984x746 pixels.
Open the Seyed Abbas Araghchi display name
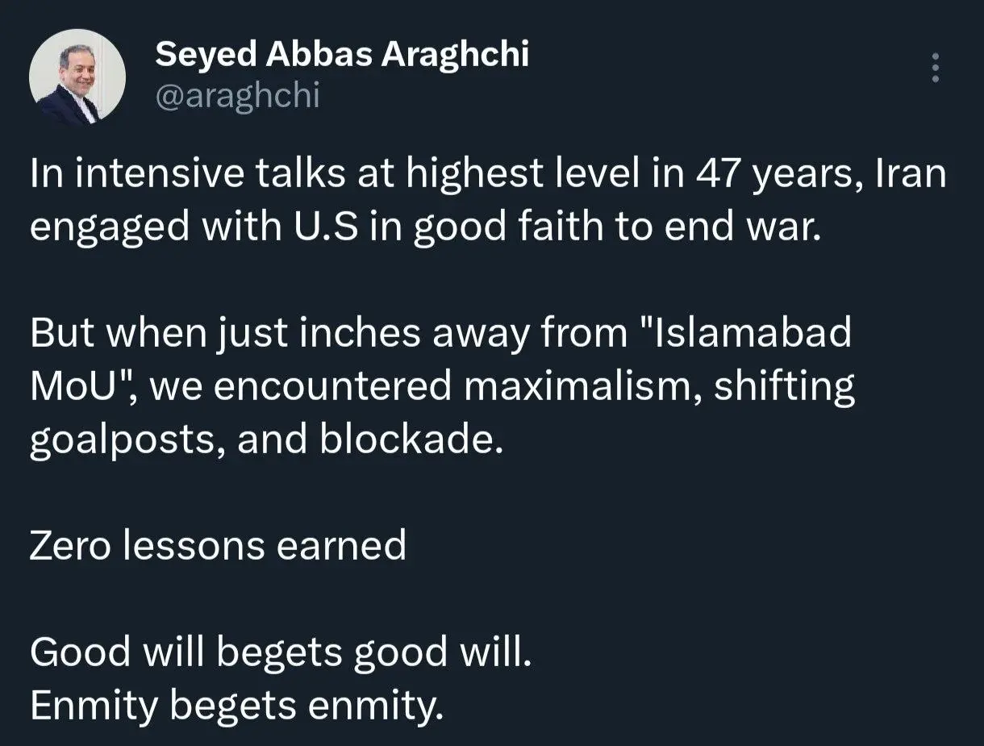pos(341,54)
